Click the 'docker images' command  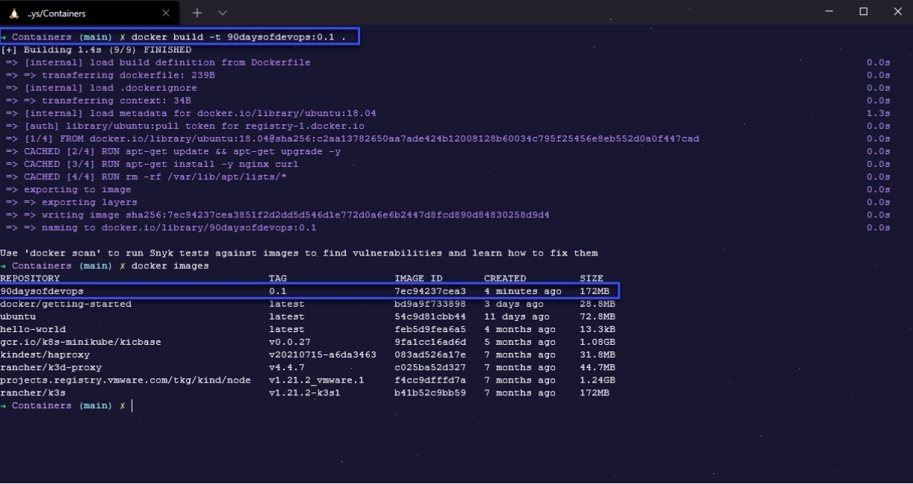(x=170, y=265)
